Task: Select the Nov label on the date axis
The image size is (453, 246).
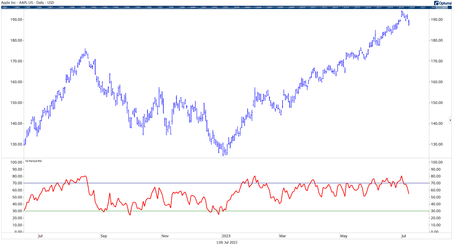Action: point(165,236)
